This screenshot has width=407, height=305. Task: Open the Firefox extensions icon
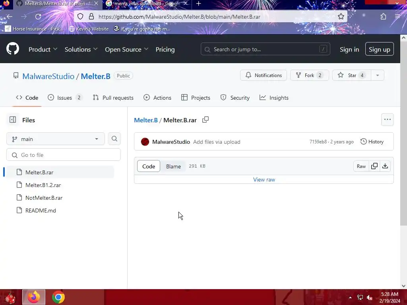click(383, 17)
